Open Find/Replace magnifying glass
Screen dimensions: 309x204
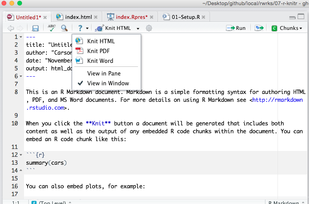coord(64,28)
